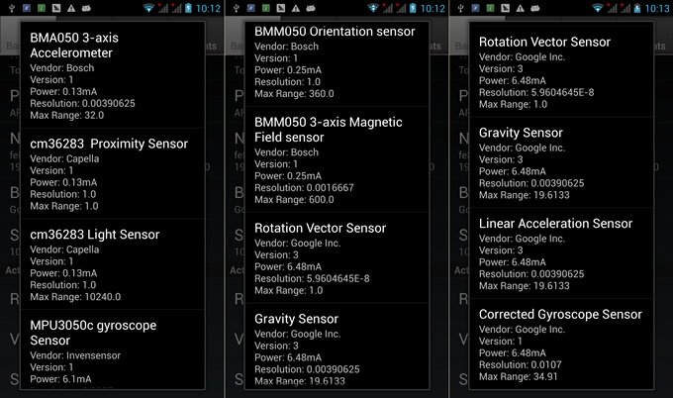
Task: Open cm36283 Light Sensor details
Action: coord(111,265)
